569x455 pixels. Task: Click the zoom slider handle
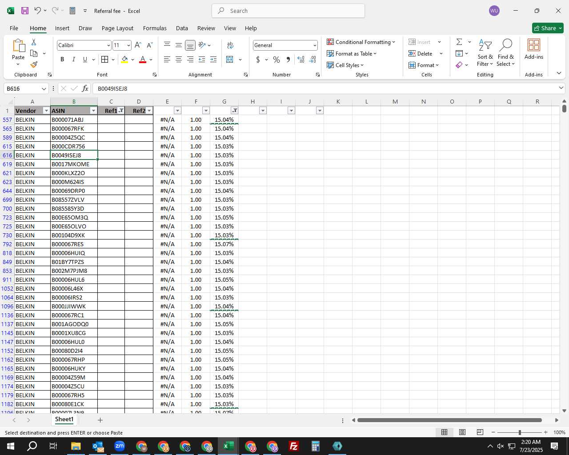[x=519, y=432]
